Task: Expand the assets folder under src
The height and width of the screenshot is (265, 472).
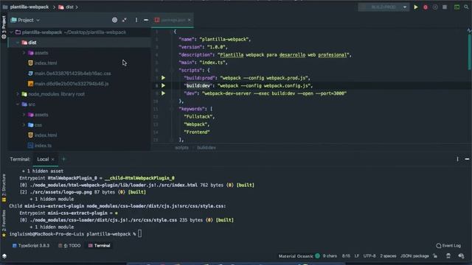Action: click(24, 115)
